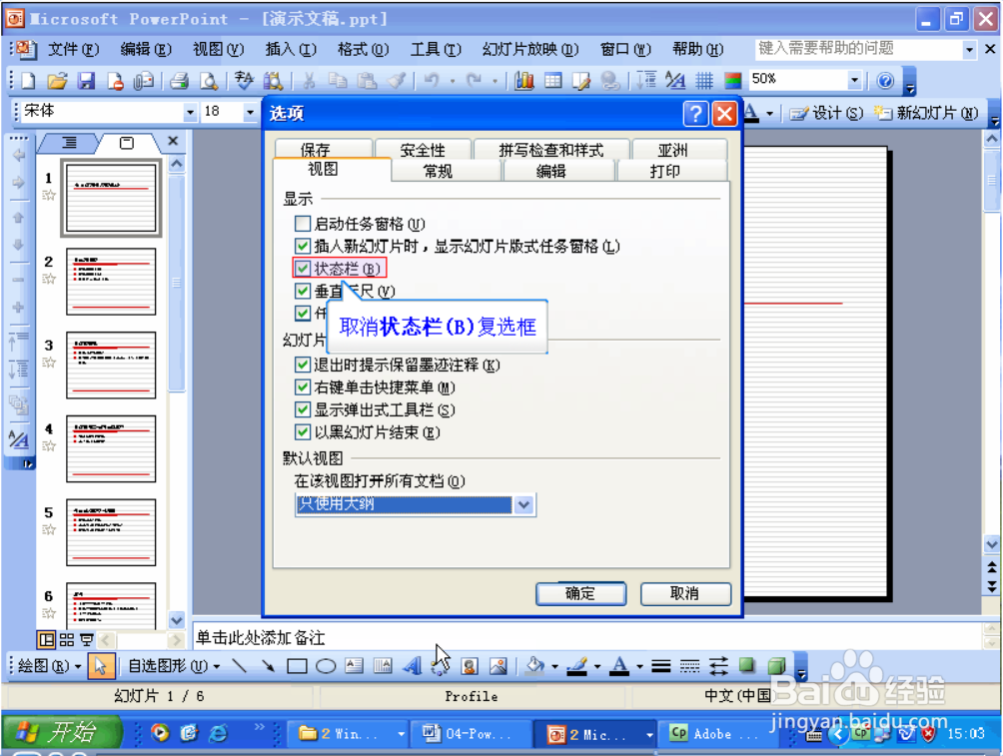
Task: Click the Shadow Style icon
Action: click(x=747, y=666)
